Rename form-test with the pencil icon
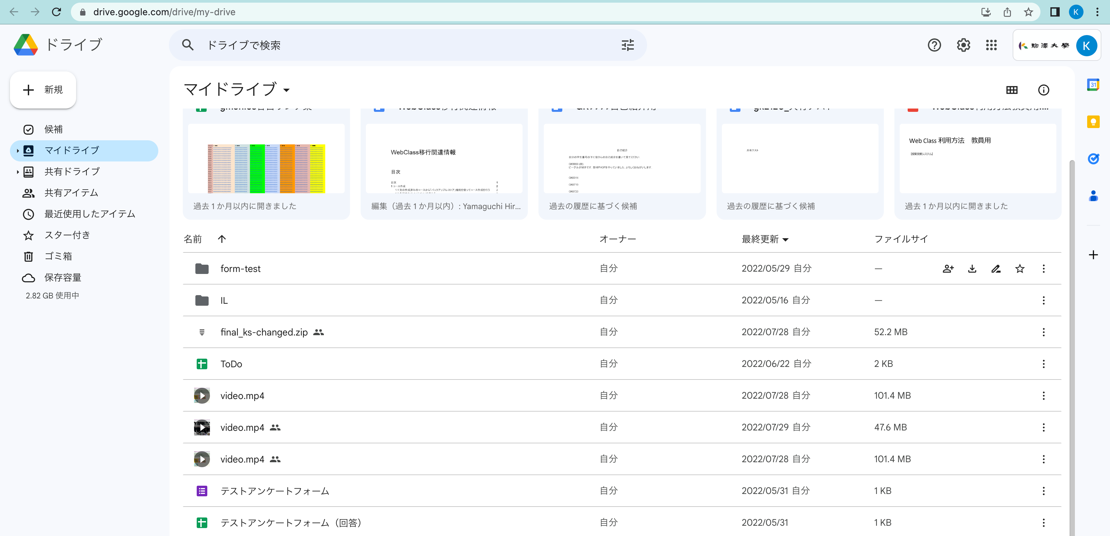The height and width of the screenshot is (536, 1110). [x=996, y=269]
